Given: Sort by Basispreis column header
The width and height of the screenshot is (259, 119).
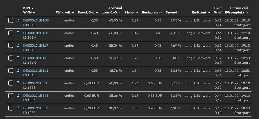Looking at the screenshot, I should click(152, 12).
